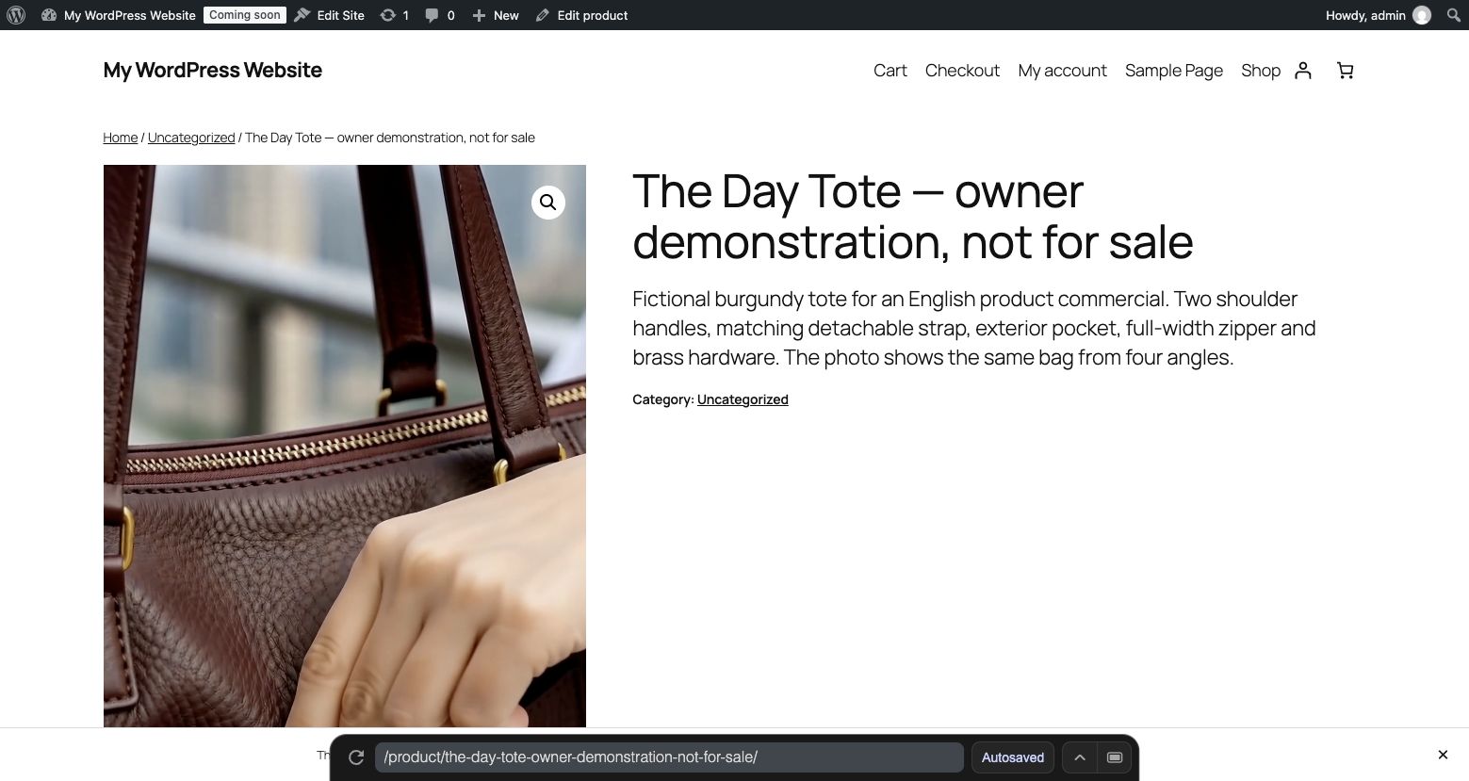Click the Coming soon badge
Screen dimensions: 1469x781
245,15
